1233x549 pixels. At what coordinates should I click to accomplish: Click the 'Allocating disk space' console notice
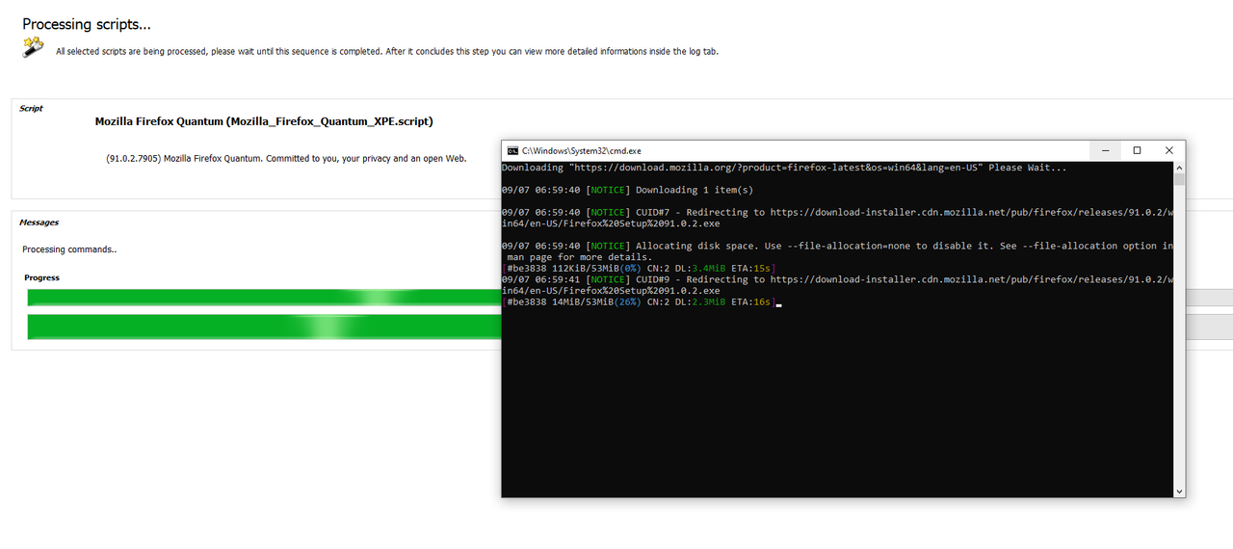point(837,251)
